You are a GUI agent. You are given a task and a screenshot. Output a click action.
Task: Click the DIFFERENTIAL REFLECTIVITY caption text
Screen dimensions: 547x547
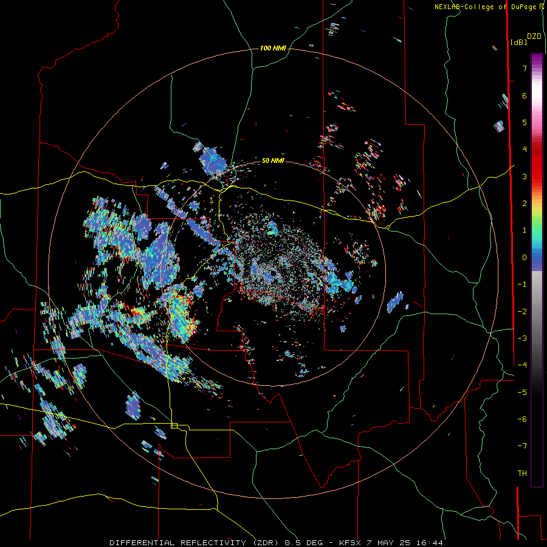[x=177, y=543]
